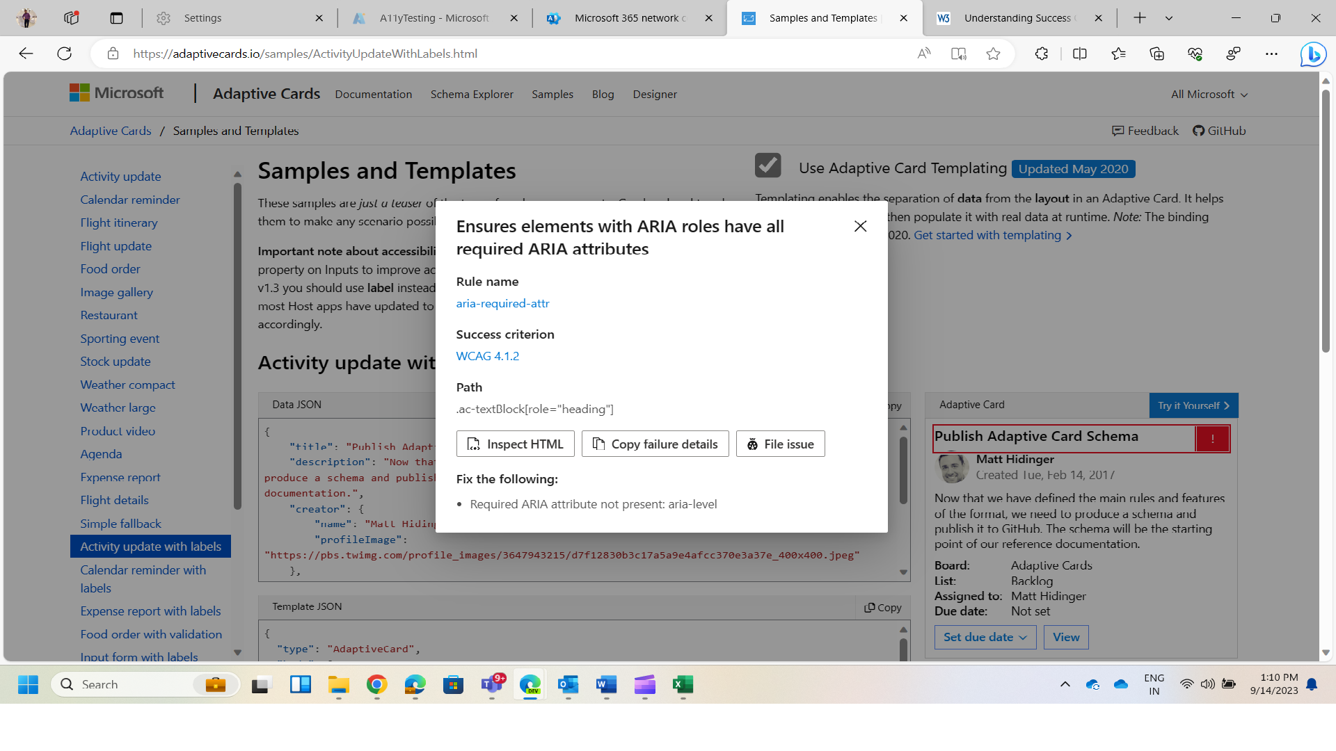
Task: Select Expense report with labels sample
Action: (x=150, y=611)
